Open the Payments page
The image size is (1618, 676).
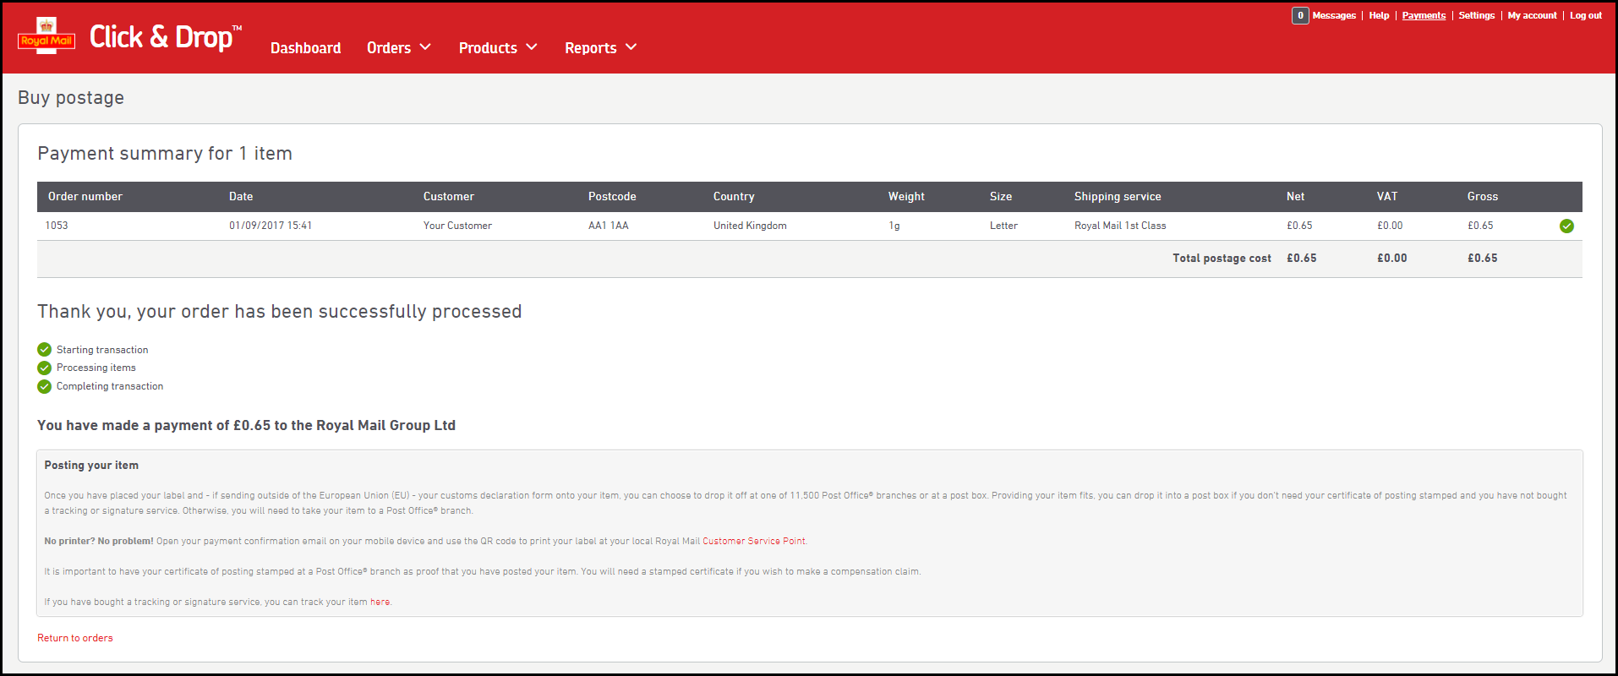tap(1424, 16)
